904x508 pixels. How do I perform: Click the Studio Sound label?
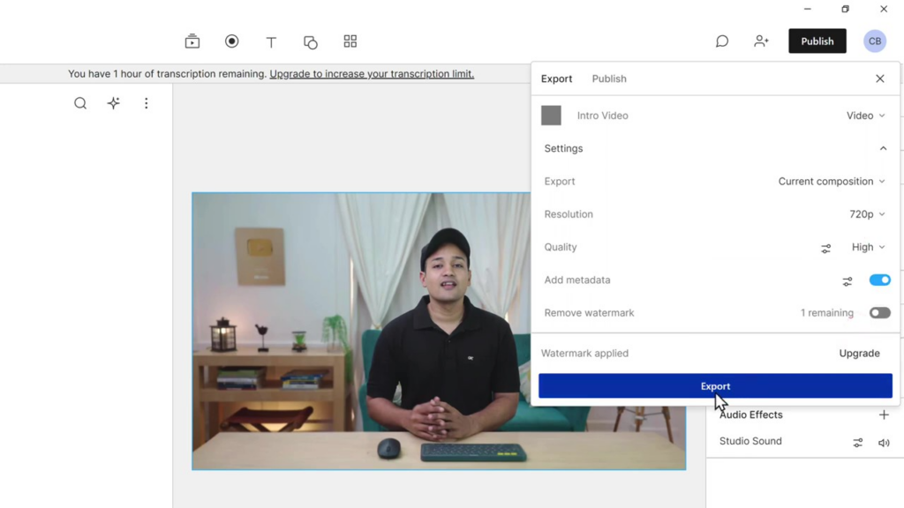pos(750,441)
